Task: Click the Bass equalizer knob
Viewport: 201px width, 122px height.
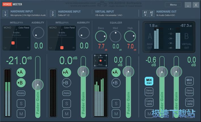Action: pyautogui.click(x=101, y=36)
